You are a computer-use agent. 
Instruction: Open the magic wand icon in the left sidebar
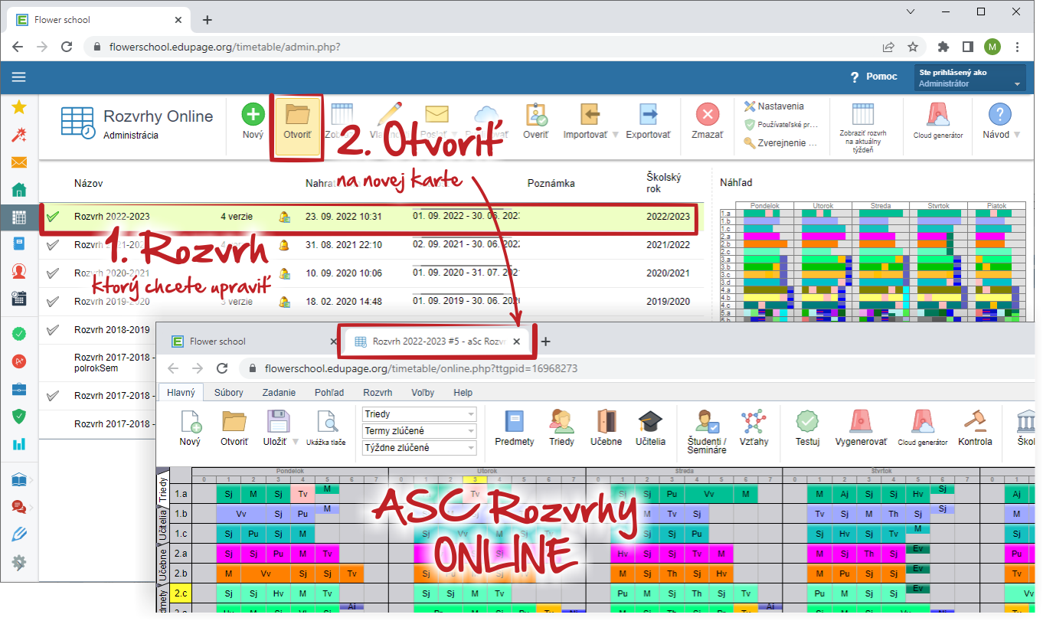point(19,136)
